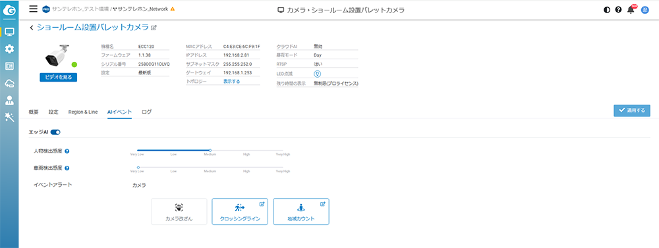
Task: Open the トポロジー 表示する link
Action: tap(231, 82)
